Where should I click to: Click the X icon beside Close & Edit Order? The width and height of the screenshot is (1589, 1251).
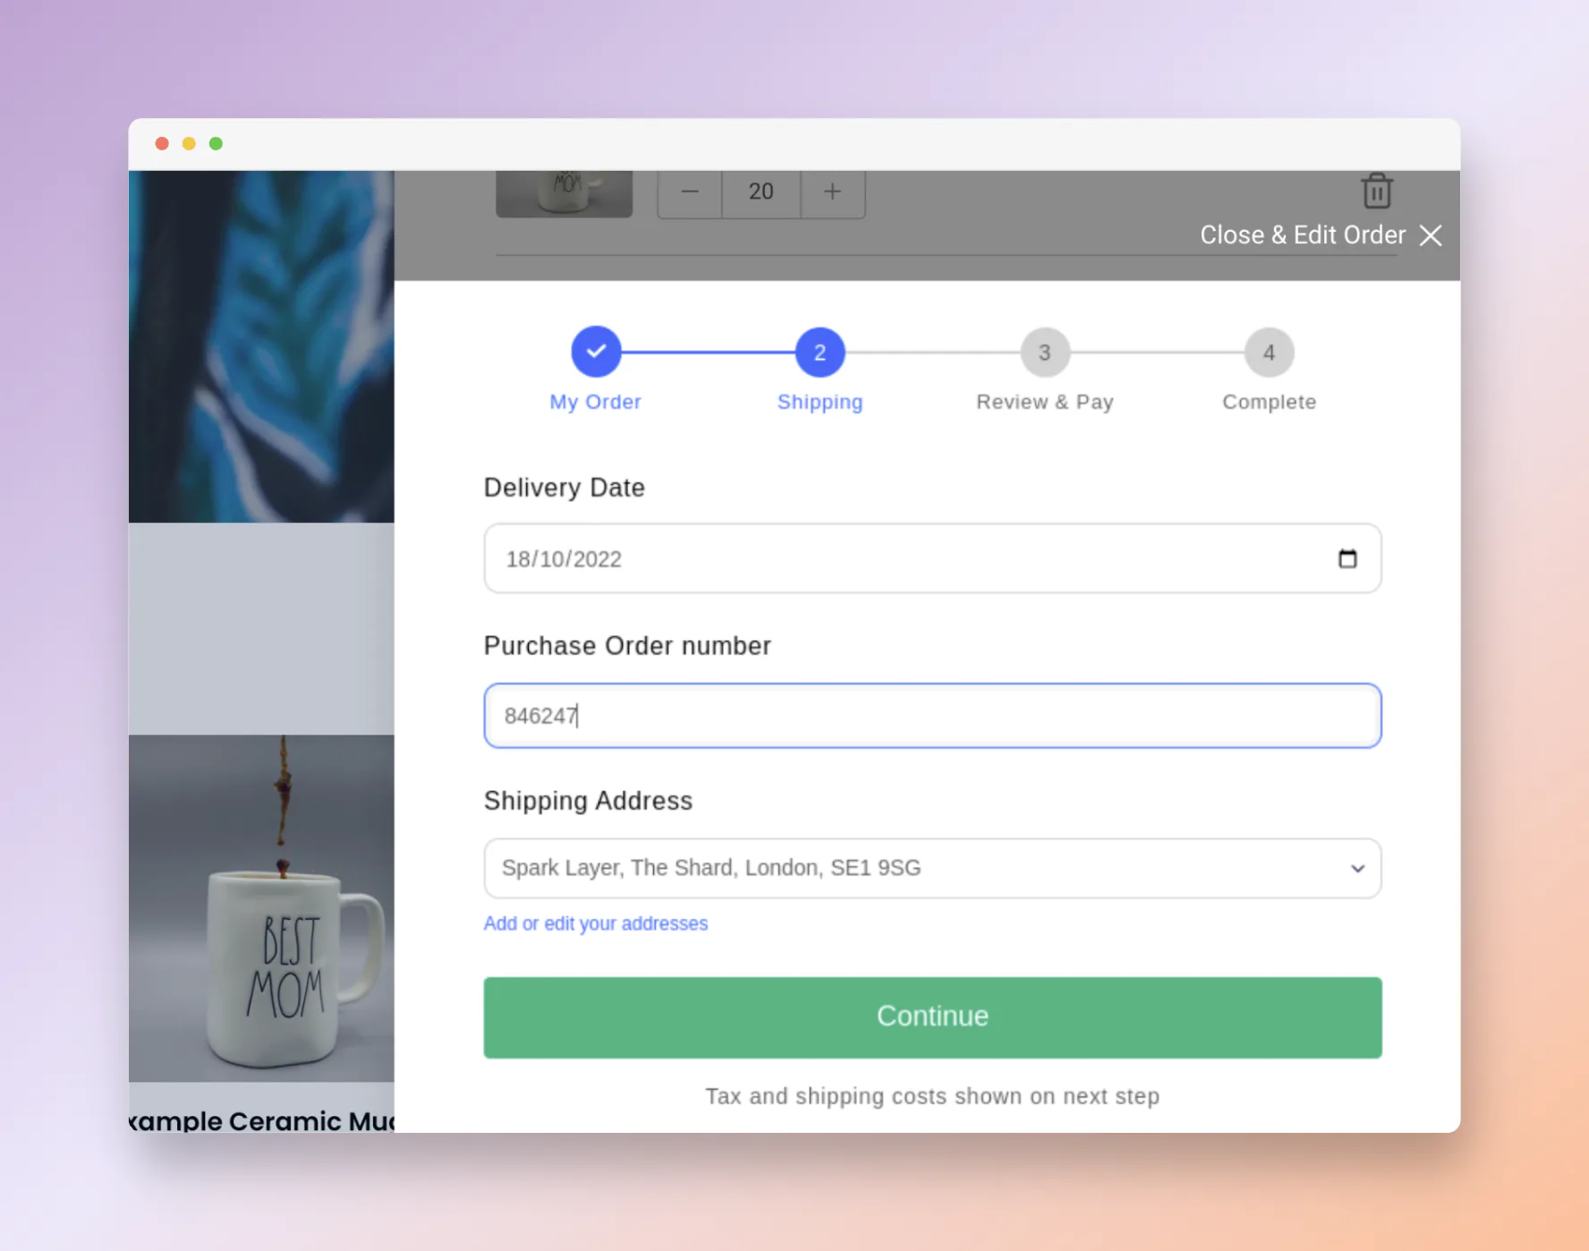(x=1431, y=235)
